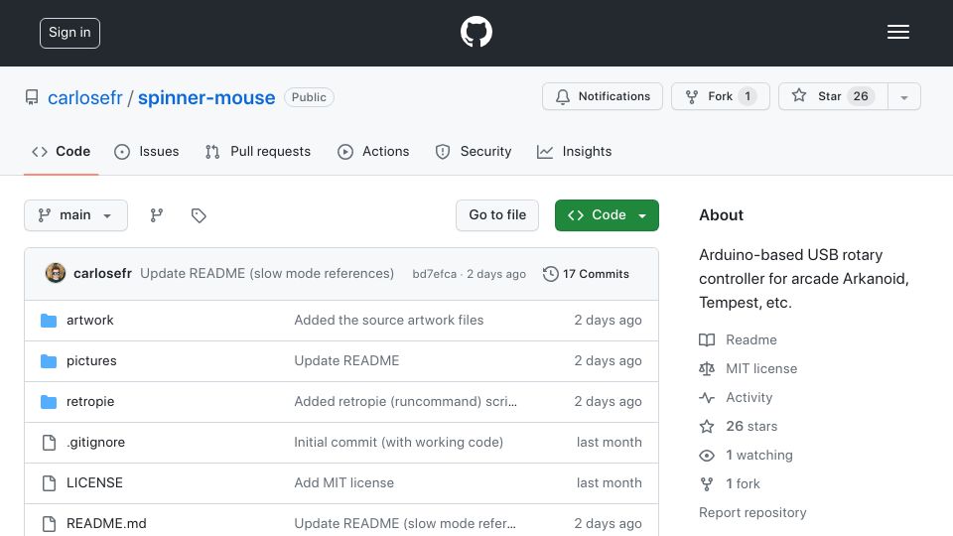953x536 pixels.
Task: Open the GitHub logo home link
Action: 476,32
